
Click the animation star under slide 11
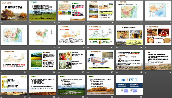[x=117, y=48]
